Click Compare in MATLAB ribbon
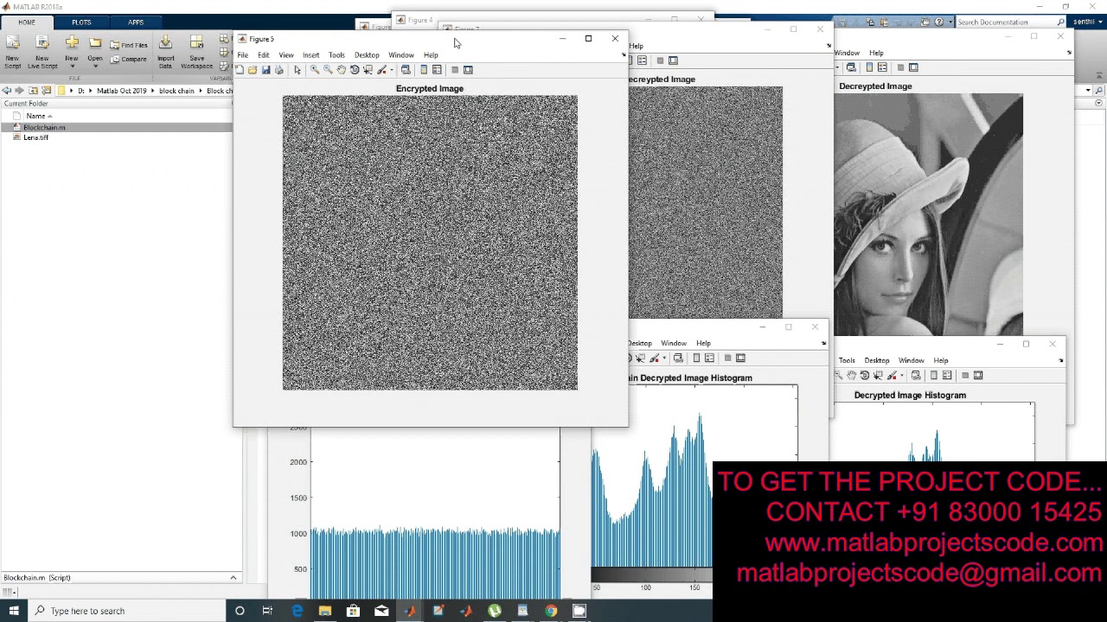This screenshot has height=622, width=1107. click(129, 59)
